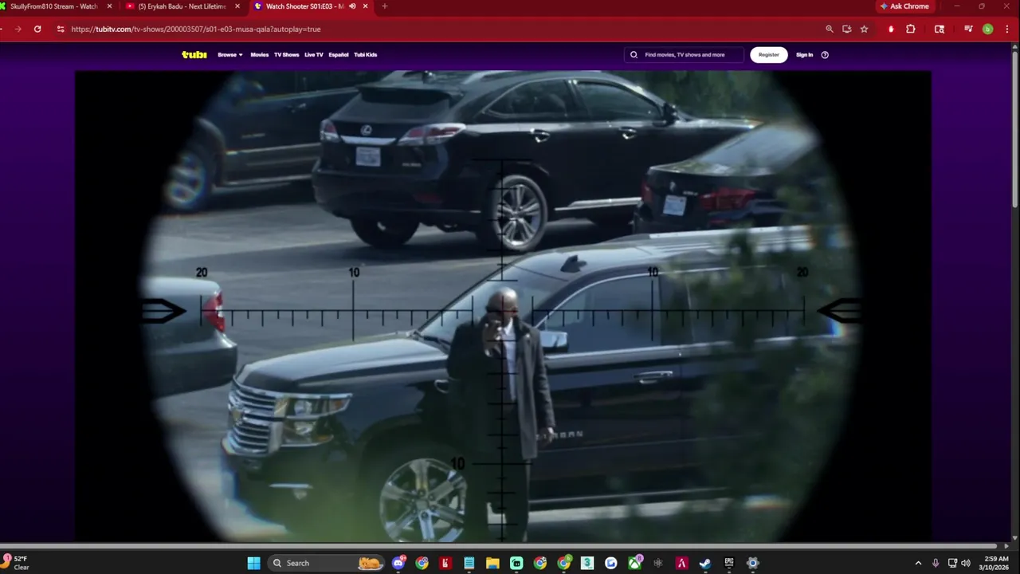
Task: Switch to Erykah Badu Next Lifetime tab
Action: tap(182, 6)
